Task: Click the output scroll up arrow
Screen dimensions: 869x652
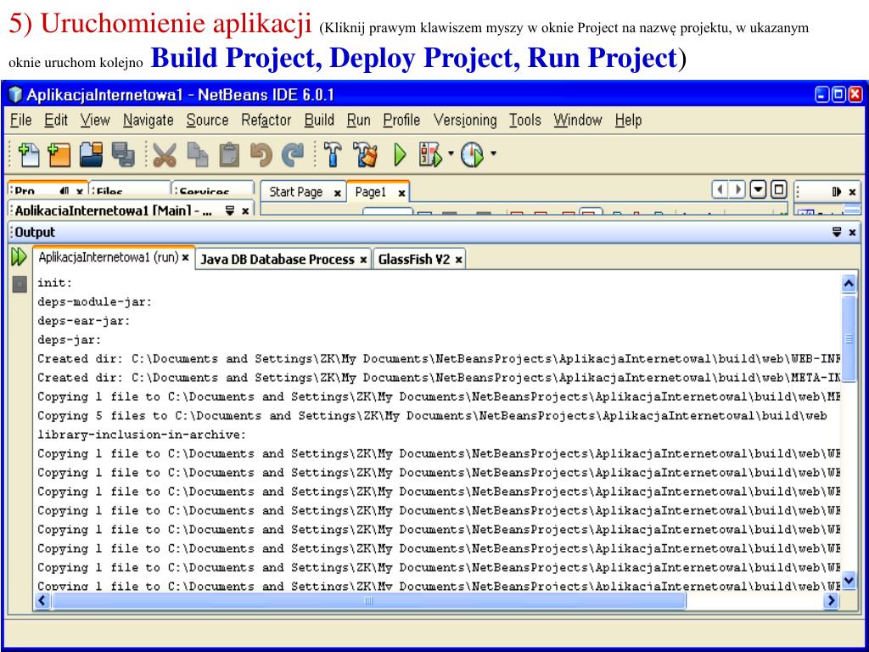Action: point(849,284)
